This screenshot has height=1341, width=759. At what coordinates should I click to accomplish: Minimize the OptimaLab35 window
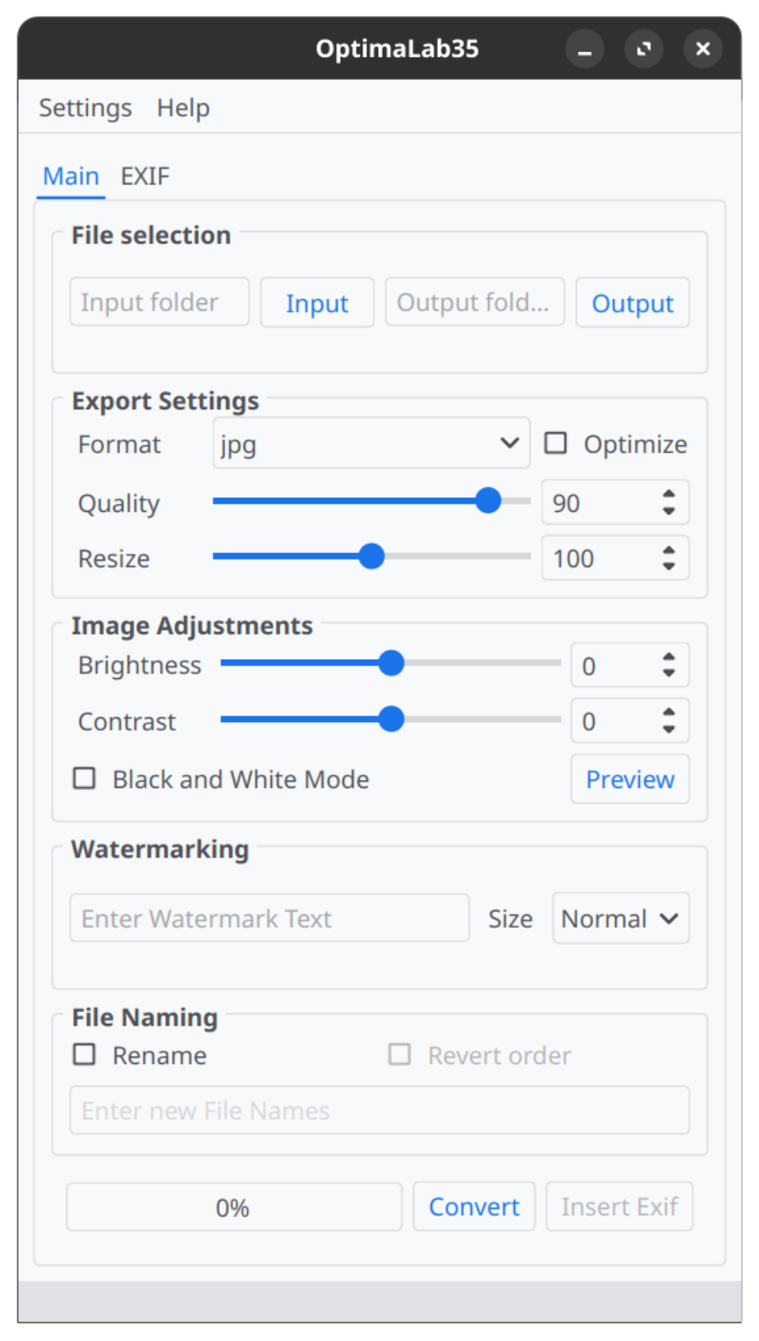585,49
